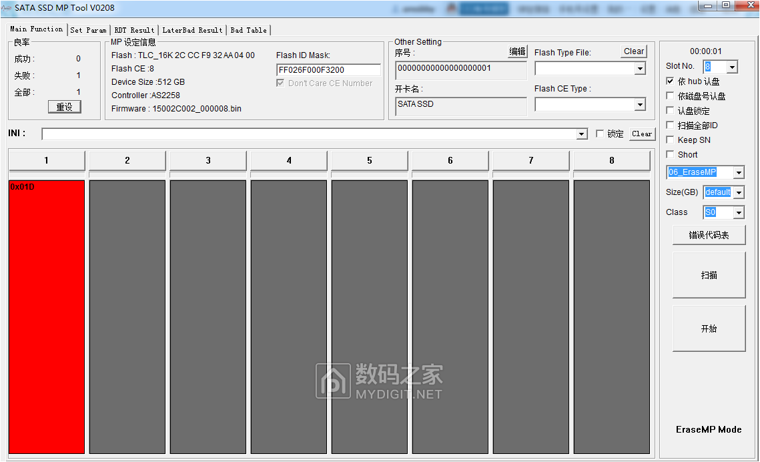
Task: Click the 开卡名 SATA SSD field
Action: pos(461,105)
